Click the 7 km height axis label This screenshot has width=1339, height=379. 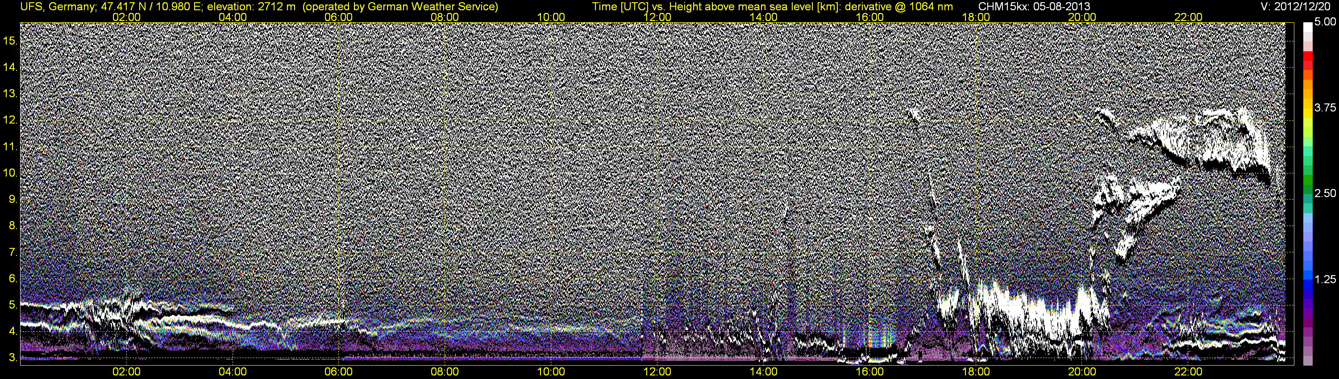(x=12, y=252)
